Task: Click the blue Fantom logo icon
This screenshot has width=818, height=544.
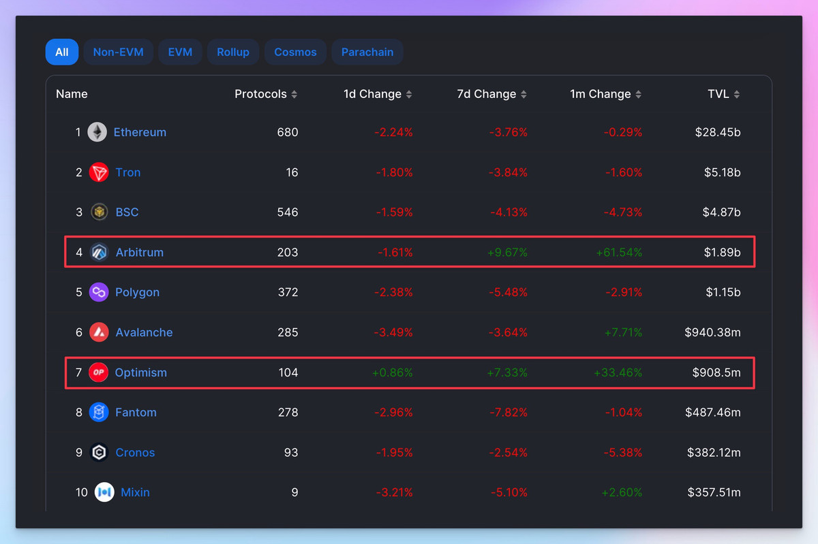Action: [100, 413]
